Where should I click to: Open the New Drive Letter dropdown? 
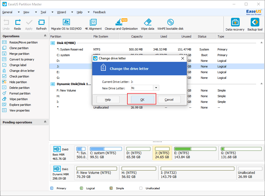(156, 88)
